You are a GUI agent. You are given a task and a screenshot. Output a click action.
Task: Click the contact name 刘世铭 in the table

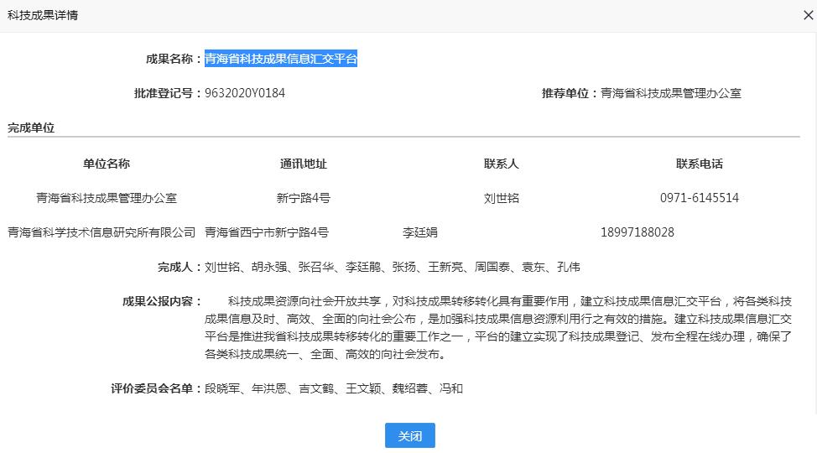(x=501, y=199)
